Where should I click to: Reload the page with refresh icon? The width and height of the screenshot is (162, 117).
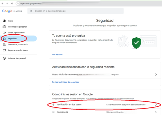click(x=12, y=4)
